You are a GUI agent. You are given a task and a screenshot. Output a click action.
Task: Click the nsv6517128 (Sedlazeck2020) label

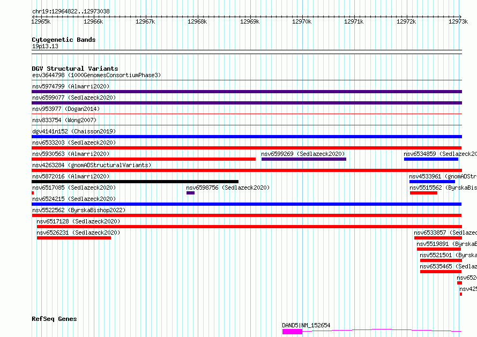[78, 221]
